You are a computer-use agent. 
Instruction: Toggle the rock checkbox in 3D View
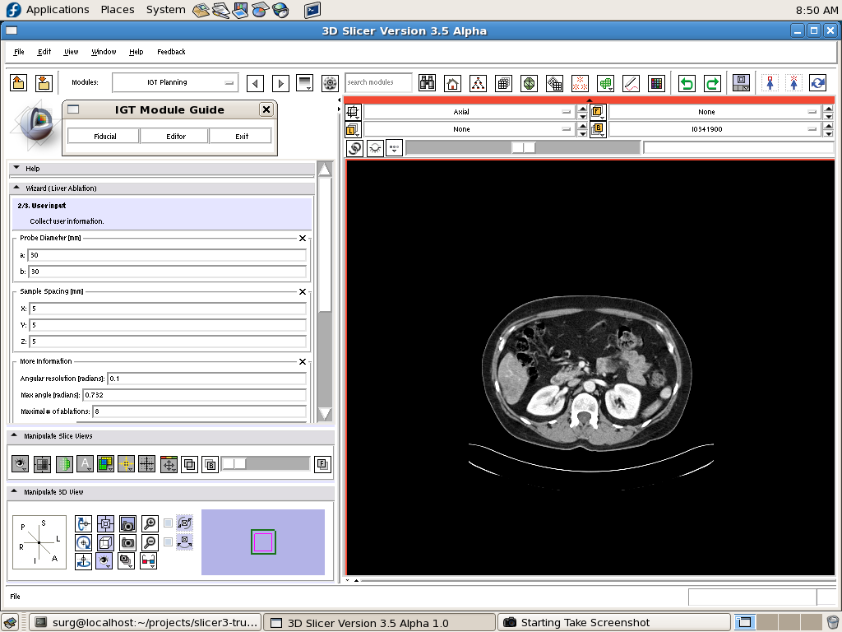click(169, 542)
